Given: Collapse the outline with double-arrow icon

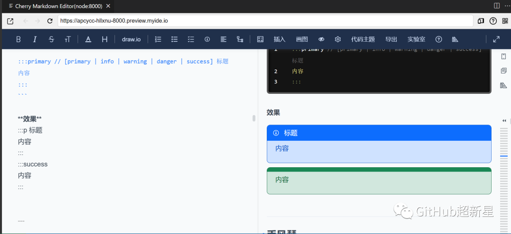Looking at the screenshot, I should pos(504,121).
